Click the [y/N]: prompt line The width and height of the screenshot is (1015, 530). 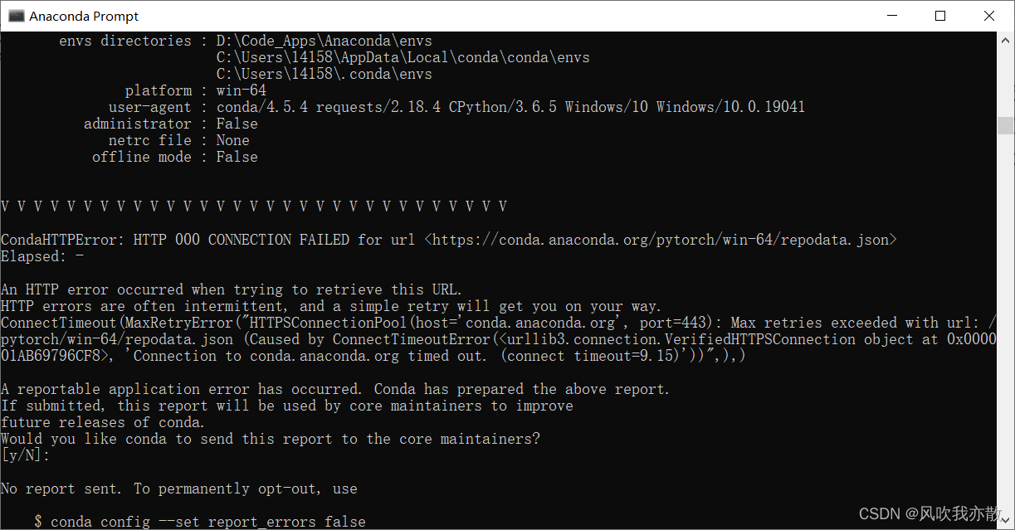[x=26, y=455]
